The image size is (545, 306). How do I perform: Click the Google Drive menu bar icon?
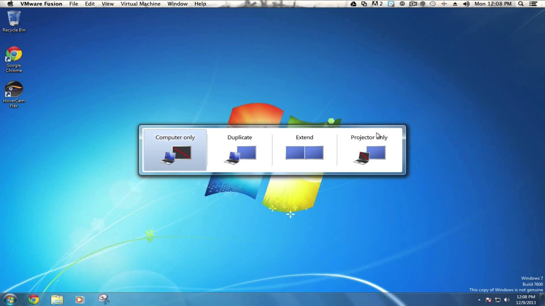[353, 4]
